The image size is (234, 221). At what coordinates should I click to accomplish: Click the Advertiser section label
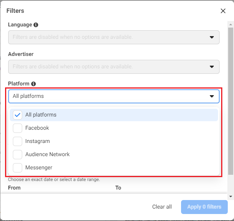click(21, 54)
